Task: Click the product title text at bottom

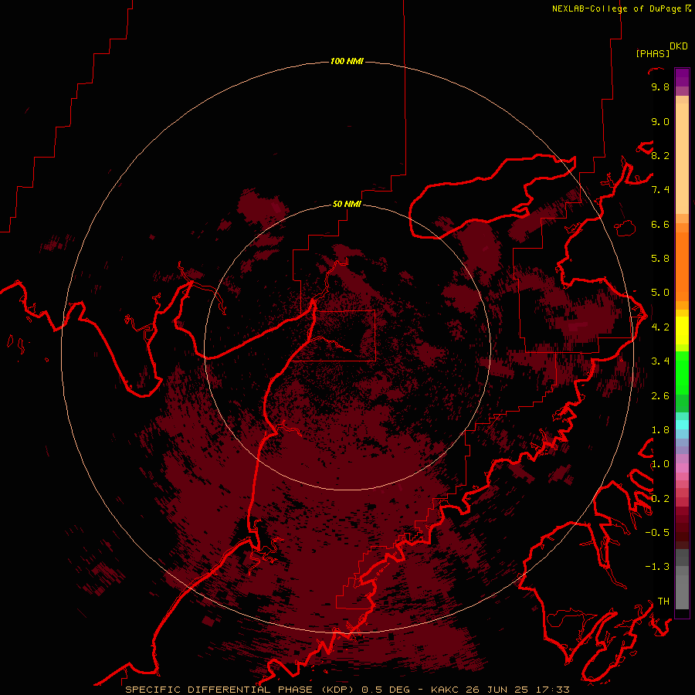Action: (347, 690)
